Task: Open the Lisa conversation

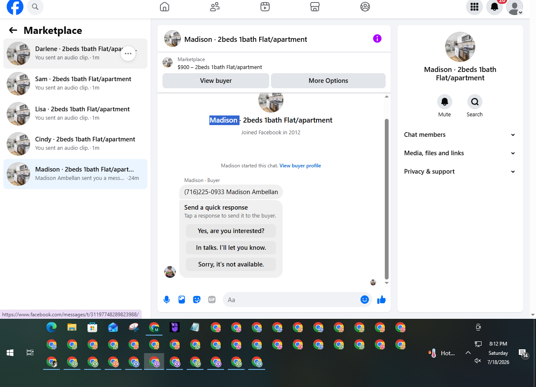Action: pos(75,114)
